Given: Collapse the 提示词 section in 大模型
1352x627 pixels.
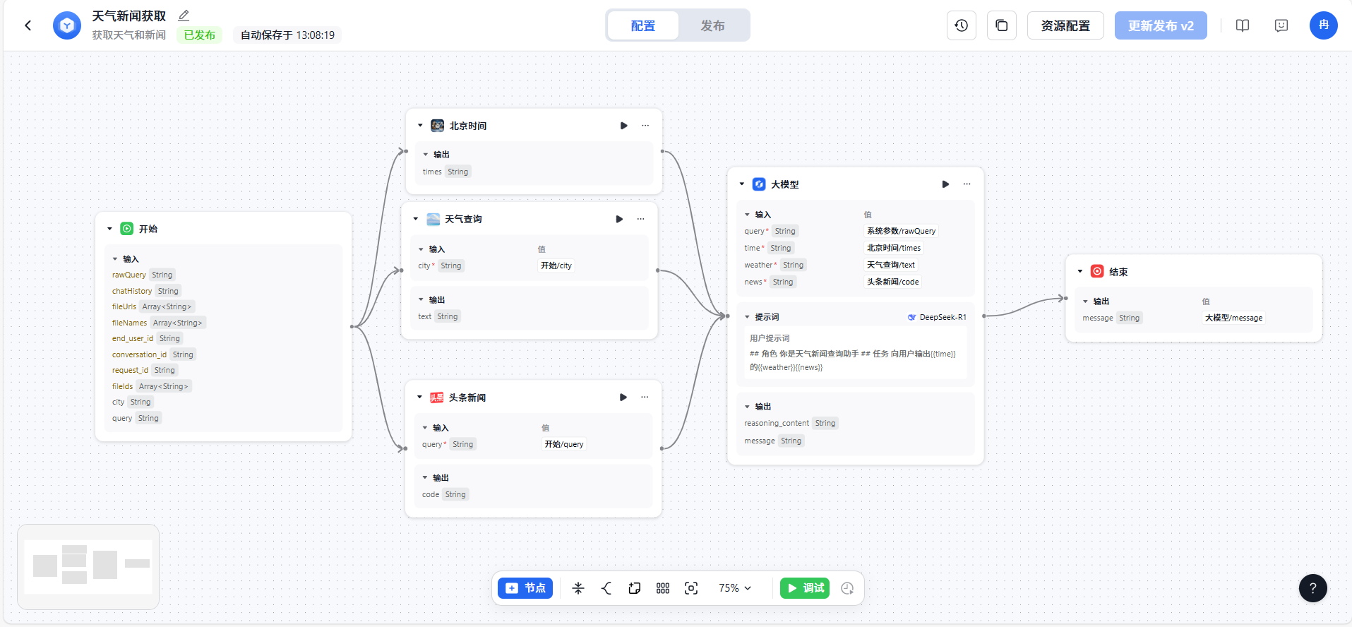Looking at the screenshot, I should click(748, 317).
